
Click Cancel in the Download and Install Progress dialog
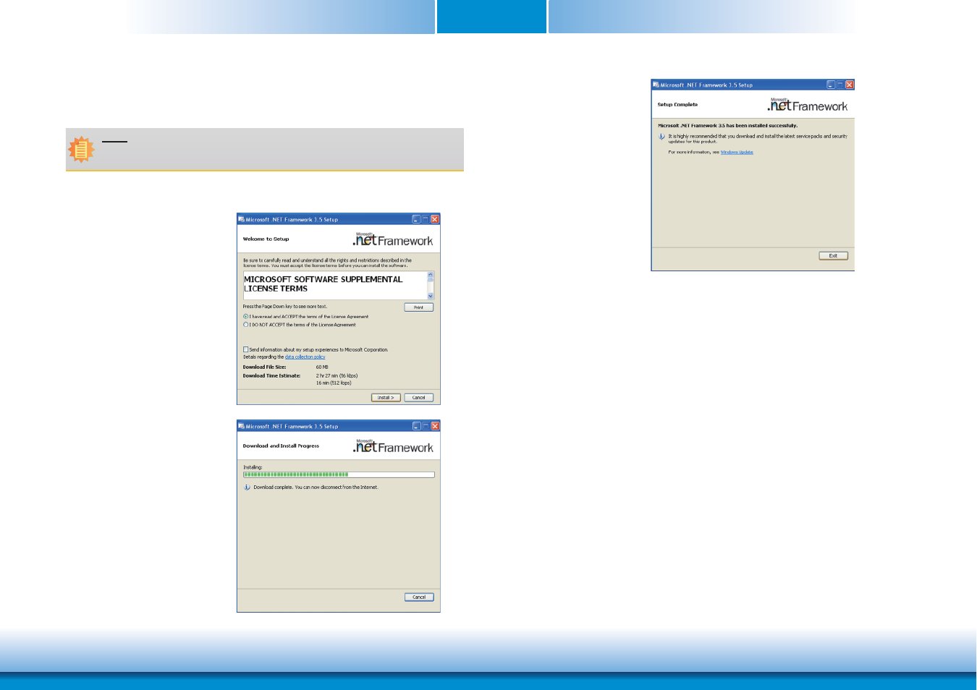[x=419, y=597]
